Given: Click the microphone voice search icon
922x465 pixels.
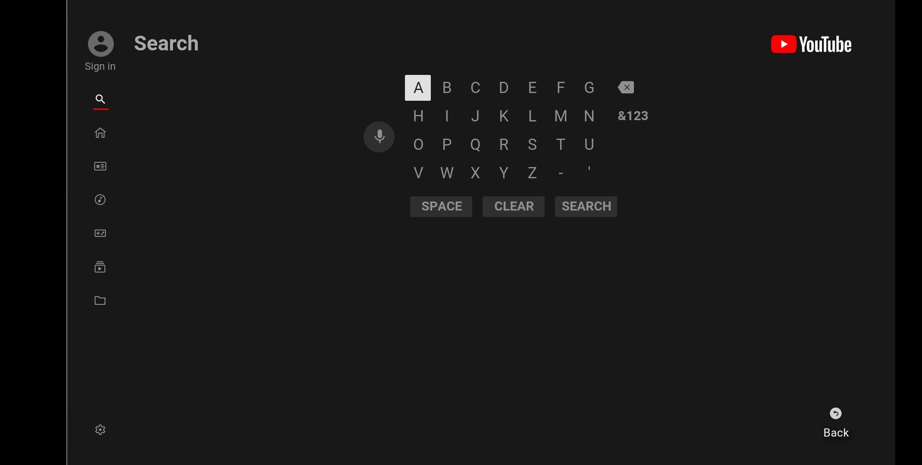Looking at the screenshot, I should (x=379, y=136).
